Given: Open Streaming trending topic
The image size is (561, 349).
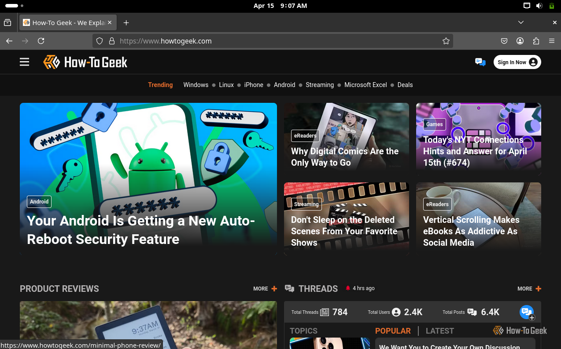Looking at the screenshot, I should [x=320, y=85].
